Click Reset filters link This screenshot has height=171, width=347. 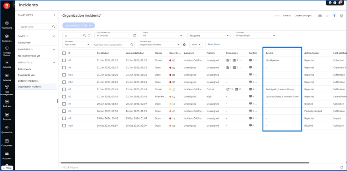point(214,44)
